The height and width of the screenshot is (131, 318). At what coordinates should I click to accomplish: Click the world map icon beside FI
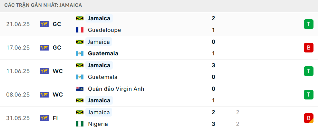44,118
